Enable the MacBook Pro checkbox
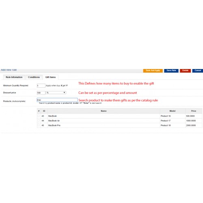The image size is (203, 203). pyautogui.click(x=39, y=125)
